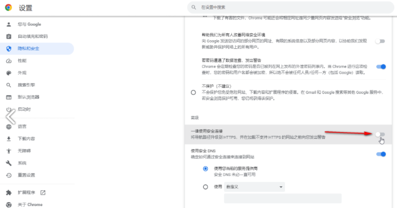
Task: Click the 性能 speedometer icon
Action: point(9,60)
